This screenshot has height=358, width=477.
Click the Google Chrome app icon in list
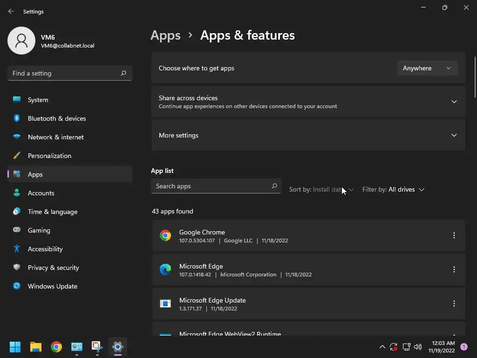point(165,235)
